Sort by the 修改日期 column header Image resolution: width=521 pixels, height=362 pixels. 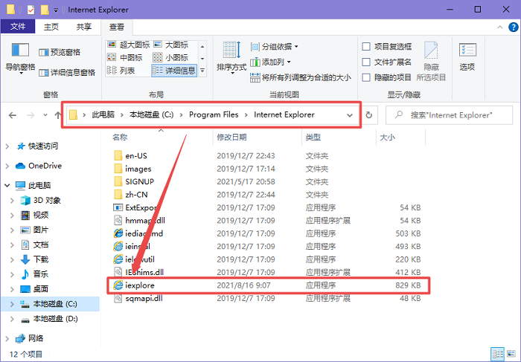(231, 137)
